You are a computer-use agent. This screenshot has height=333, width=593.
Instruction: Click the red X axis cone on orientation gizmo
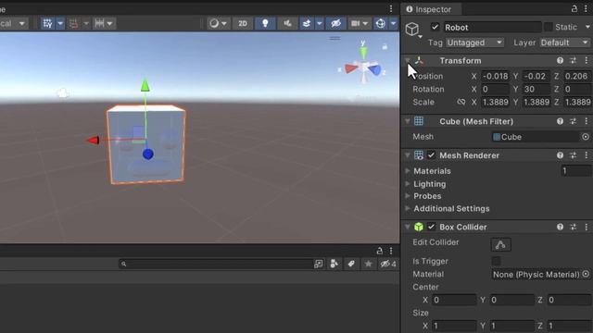click(x=350, y=68)
